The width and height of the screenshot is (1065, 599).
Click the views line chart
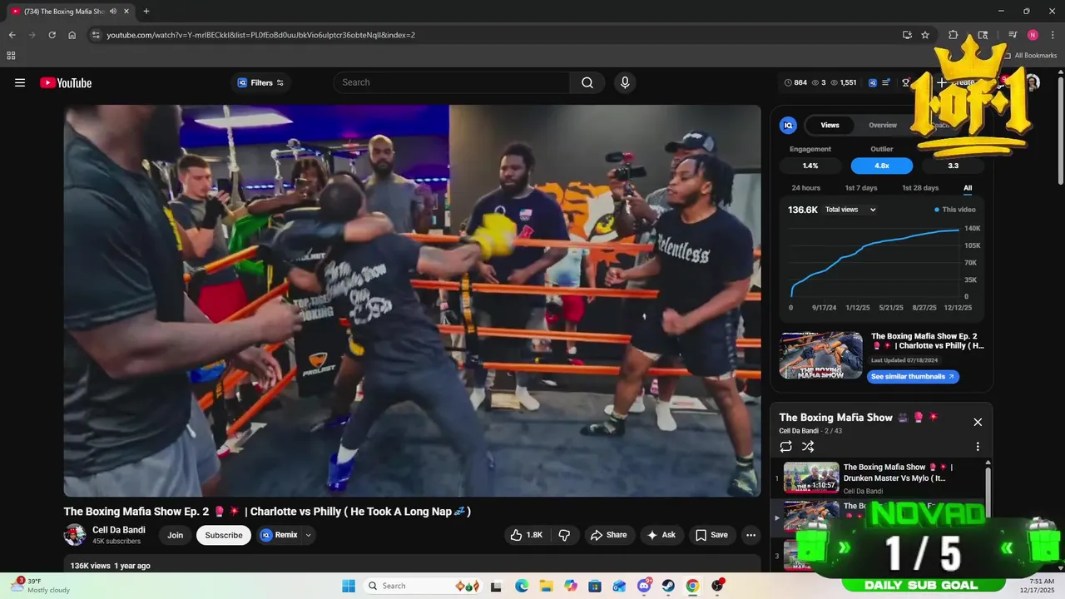tap(874, 262)
